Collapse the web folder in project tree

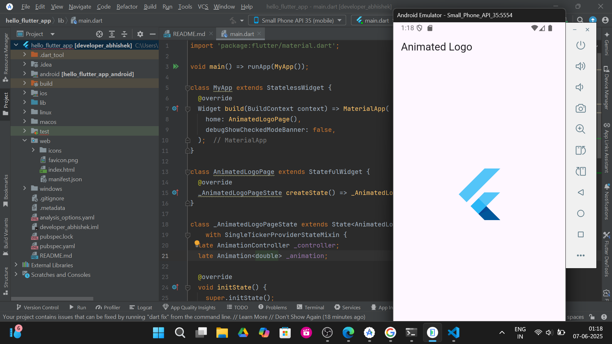25,141
